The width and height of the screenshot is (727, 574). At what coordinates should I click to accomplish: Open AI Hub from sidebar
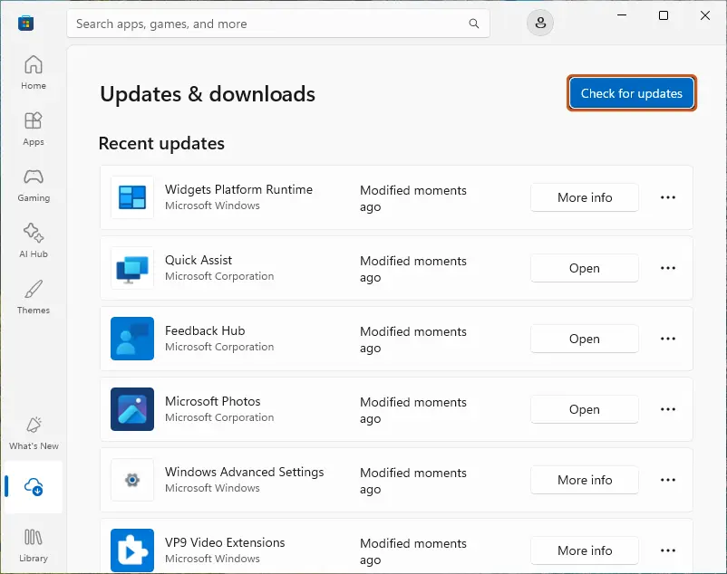coord(34,241)
